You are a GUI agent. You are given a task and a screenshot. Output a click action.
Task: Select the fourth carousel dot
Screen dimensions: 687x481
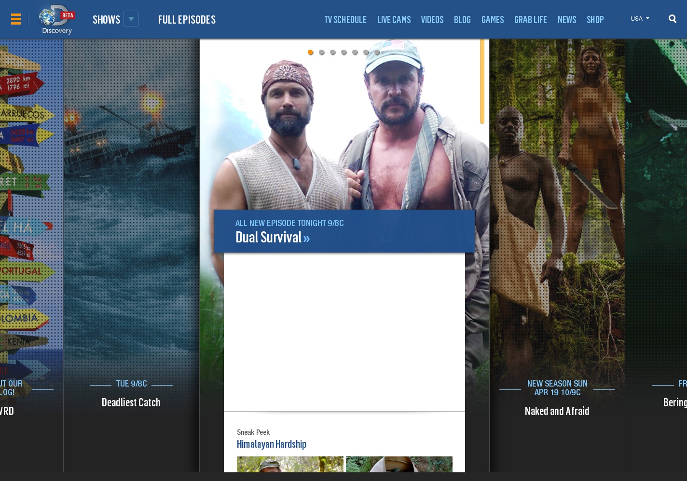point(344,53)
